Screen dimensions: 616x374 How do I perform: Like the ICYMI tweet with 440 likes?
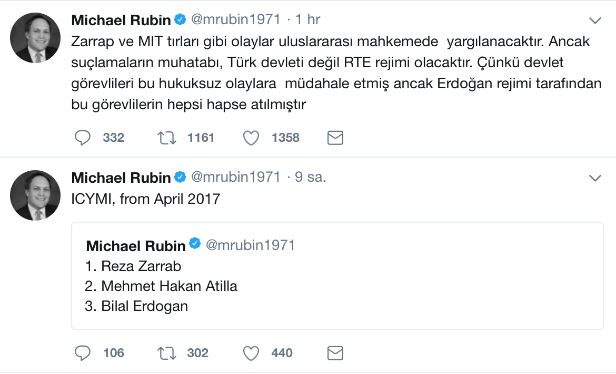point(251,353)
